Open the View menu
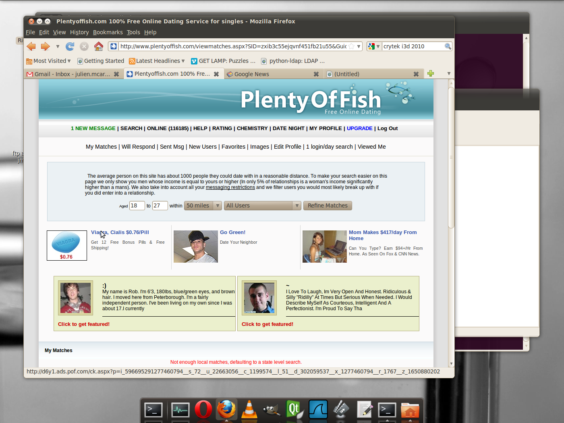The height and width of the screenshot is (423, 564). click(x=59, y=32)
